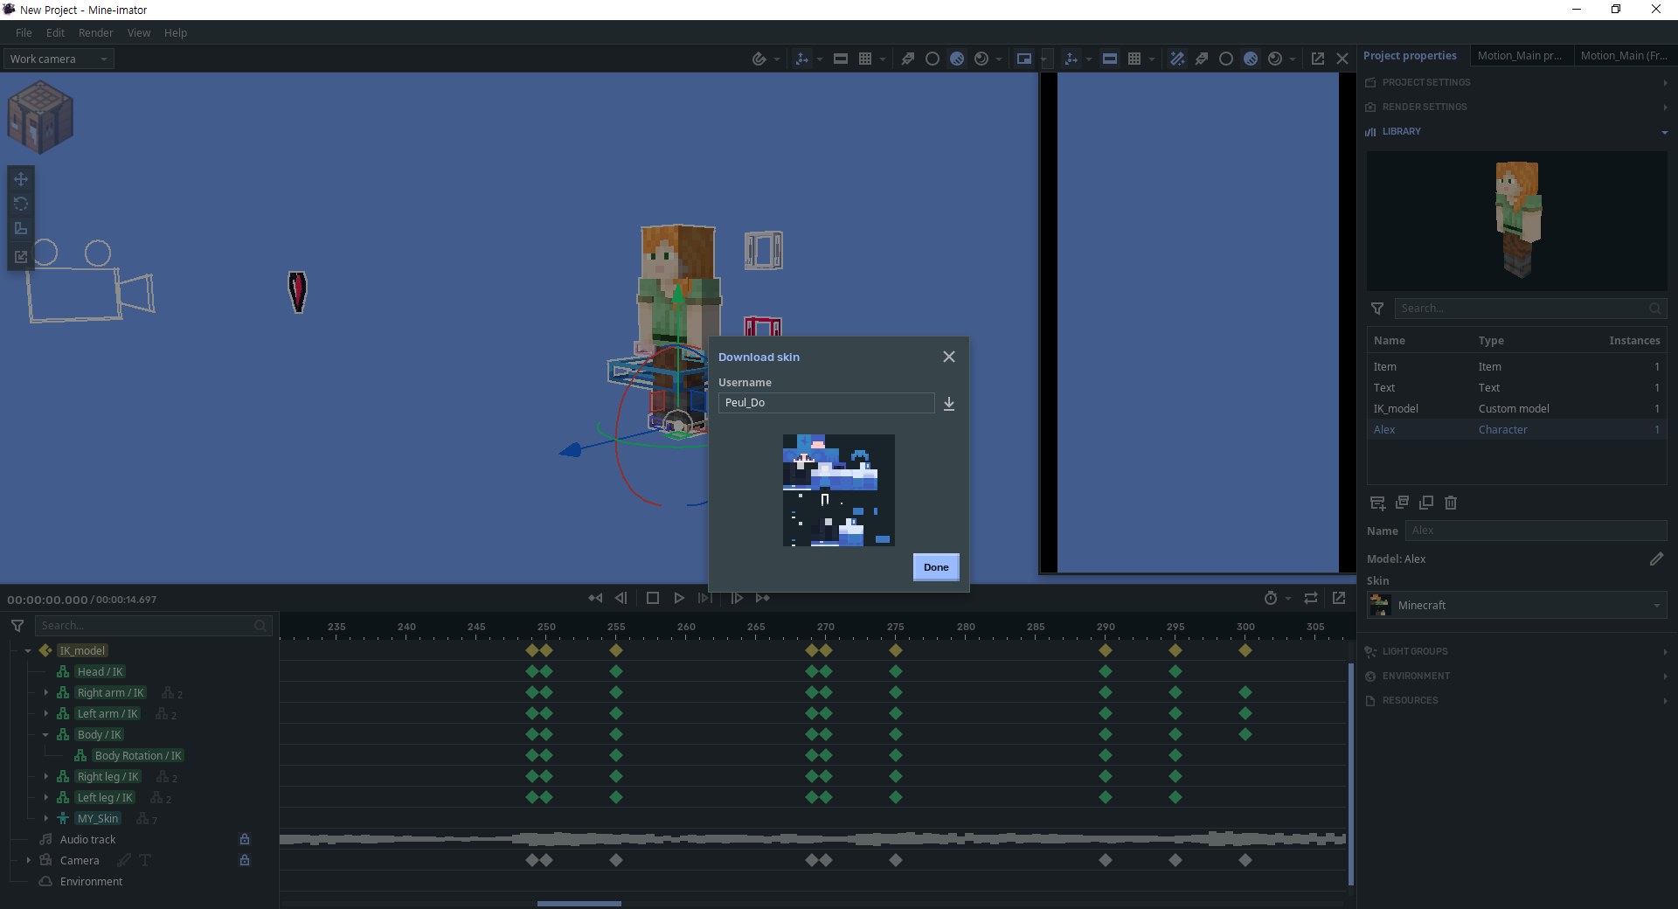Collapse the IK_model tree row
The width and height of the screenshot is (1678, 909).
pos(28,650)
